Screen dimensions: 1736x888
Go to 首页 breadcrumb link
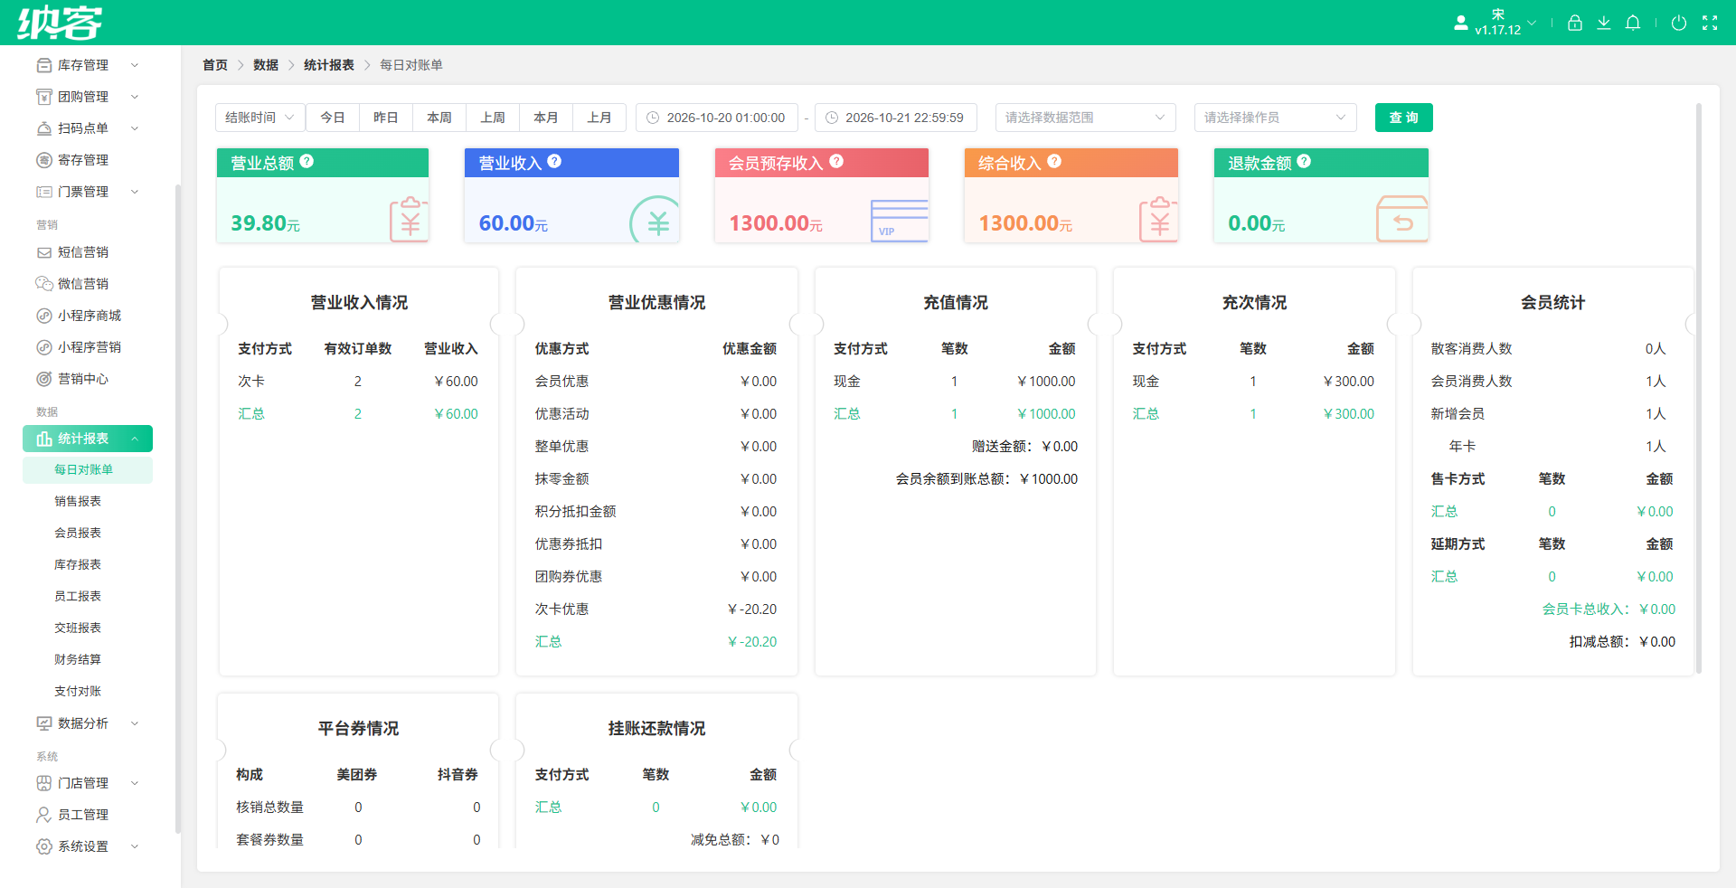click(x=215, y=65)
